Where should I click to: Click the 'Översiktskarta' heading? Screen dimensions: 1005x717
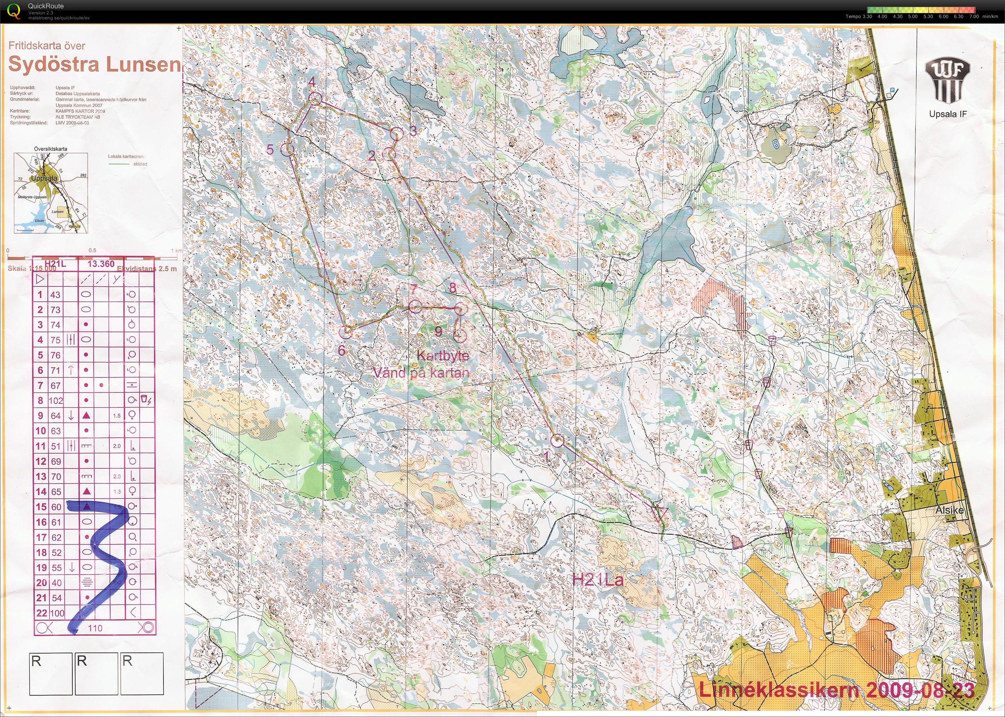pyautogui.click(x=51, y=149)
